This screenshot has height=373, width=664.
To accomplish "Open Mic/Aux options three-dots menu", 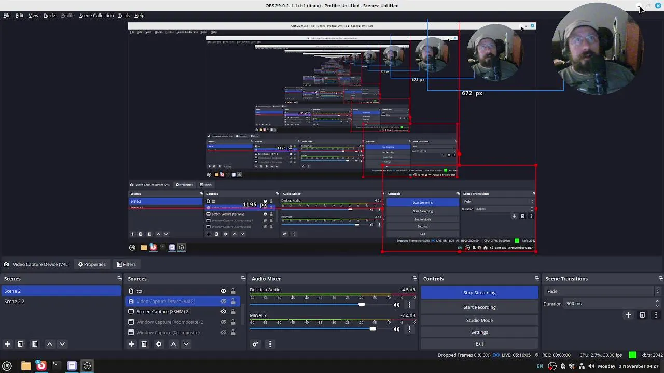I will pyautogui.click(x=409, y=329).
